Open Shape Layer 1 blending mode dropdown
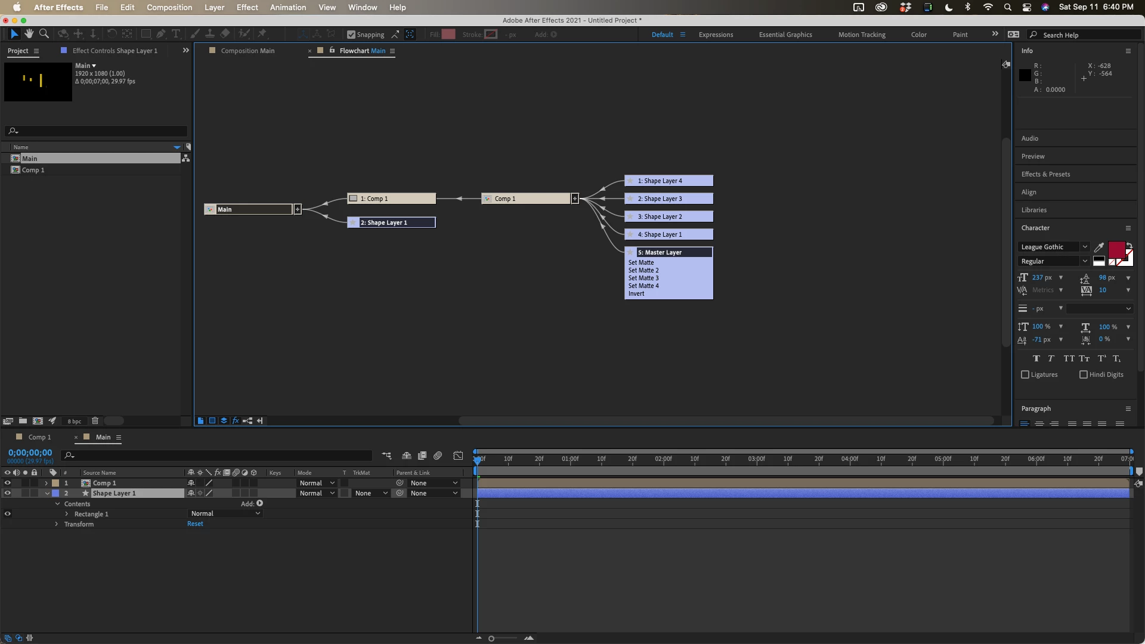The width and height of the screenshot is (1145, 644). [x=317, y=493]
